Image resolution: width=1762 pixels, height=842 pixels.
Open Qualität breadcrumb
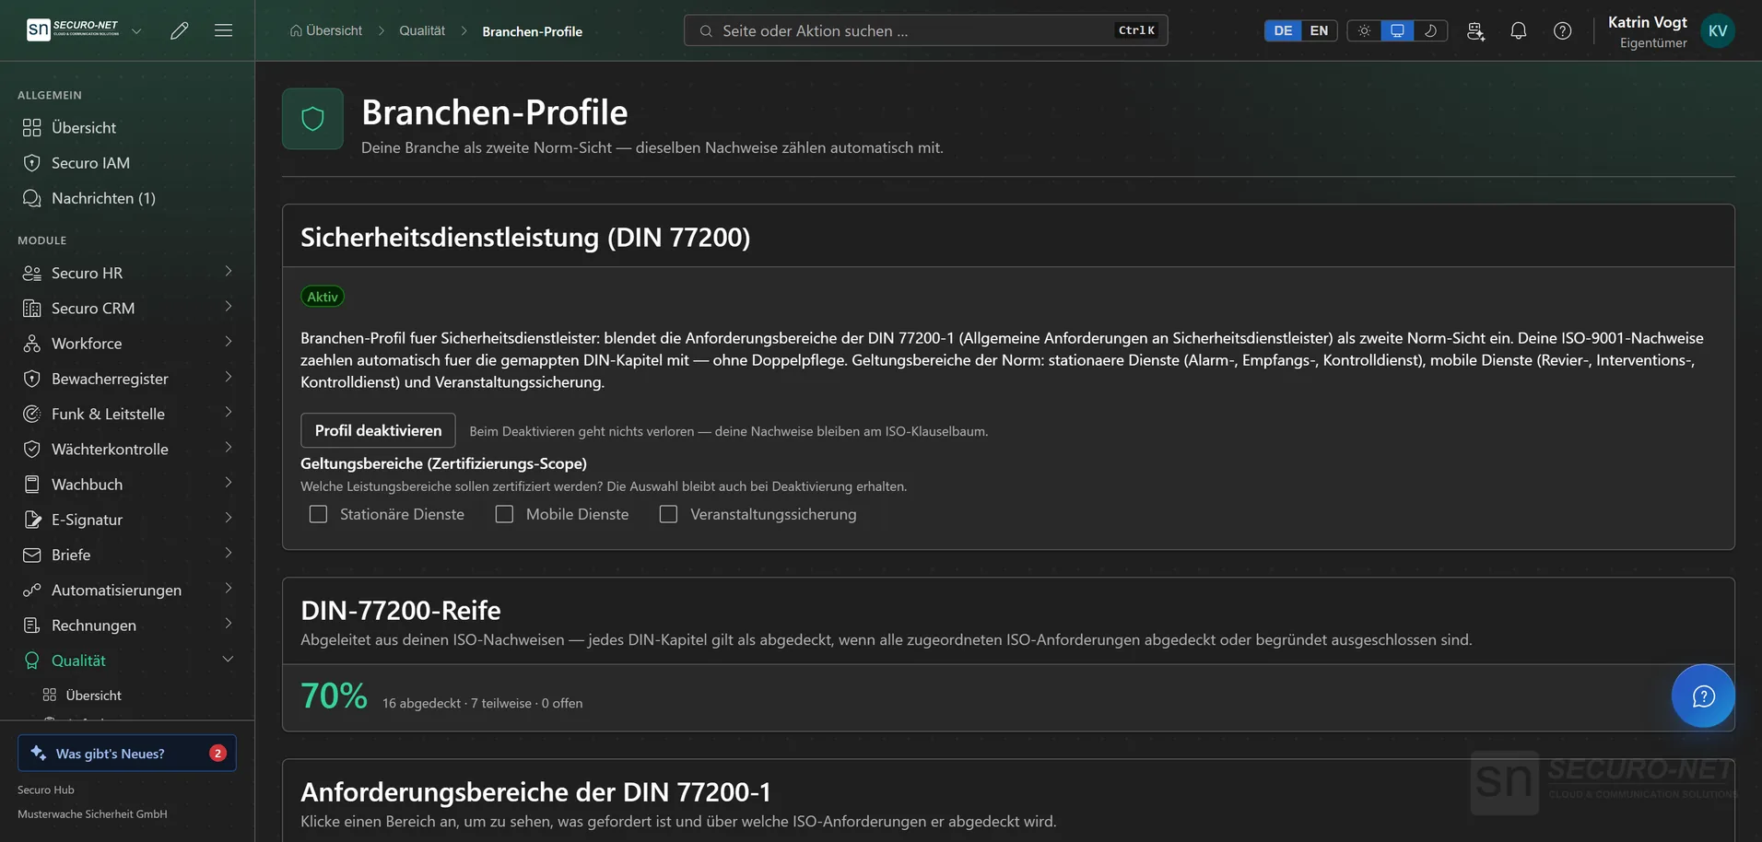[422, 30]
